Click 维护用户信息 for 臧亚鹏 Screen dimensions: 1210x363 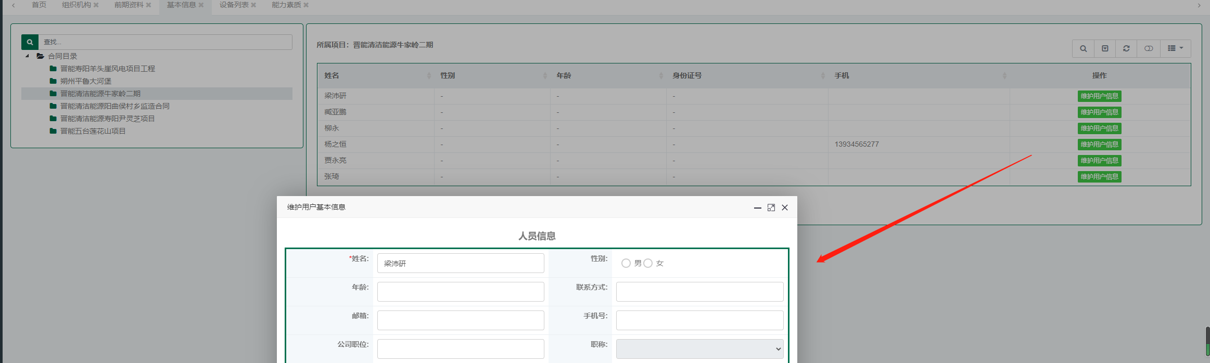(1099, 112)
